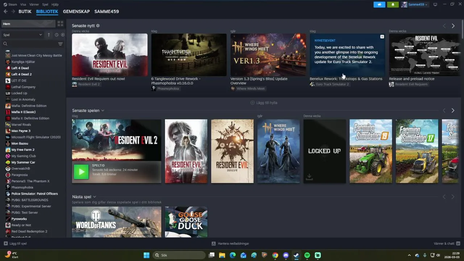Open Windows Start menu

pyautogui.click(x=146, y=255)
